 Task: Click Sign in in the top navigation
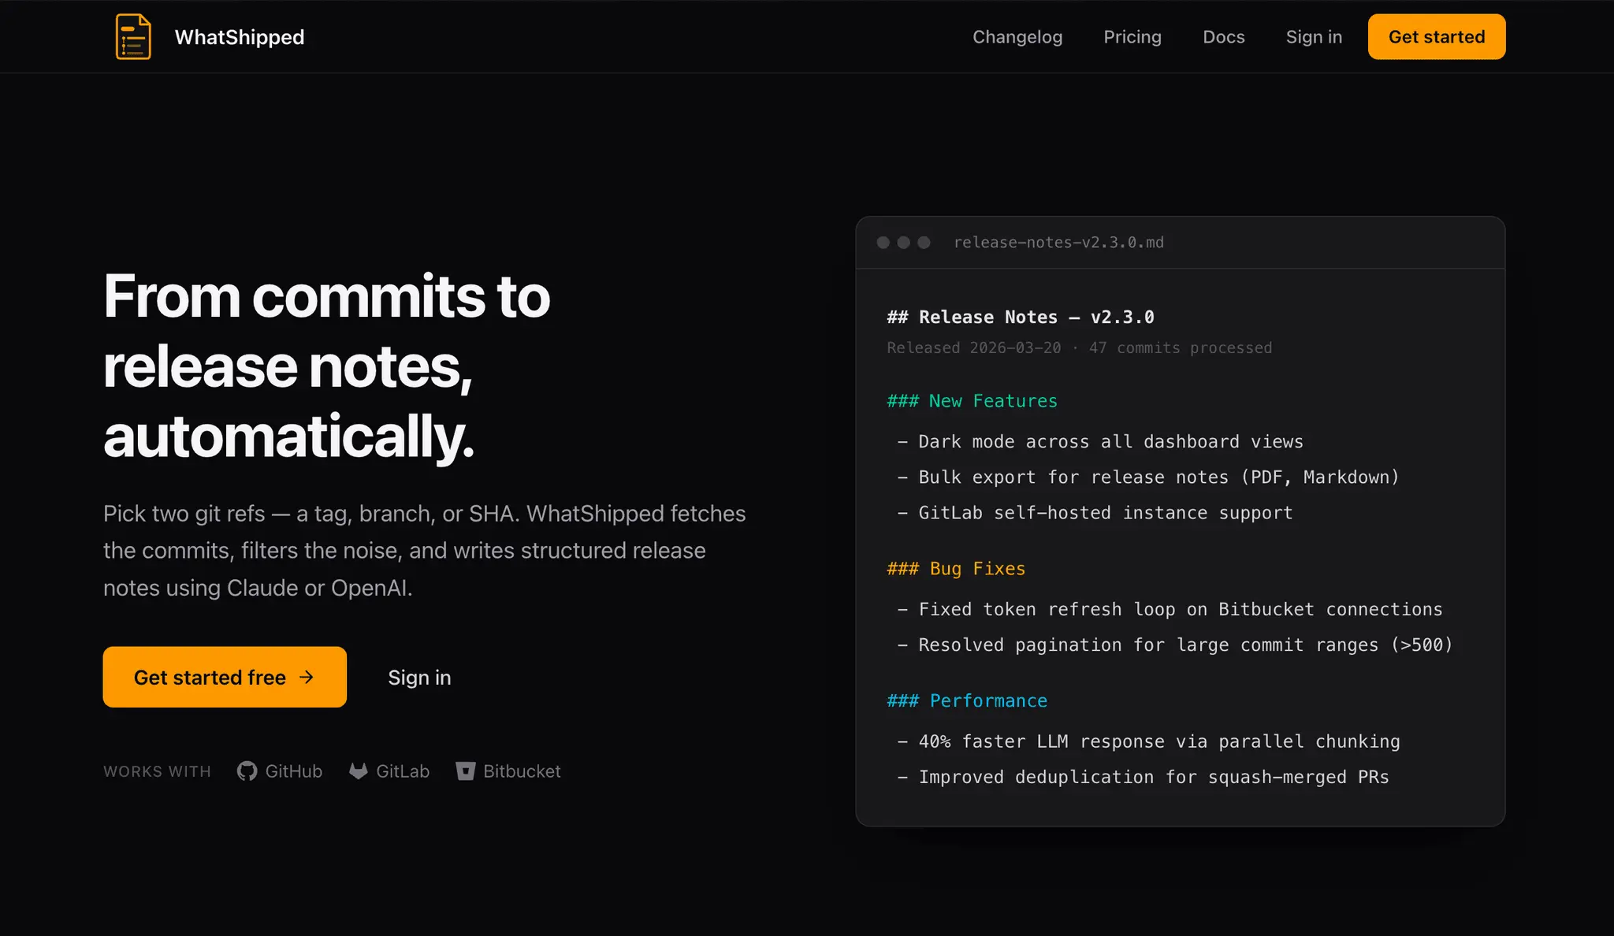pos(1314,37)
